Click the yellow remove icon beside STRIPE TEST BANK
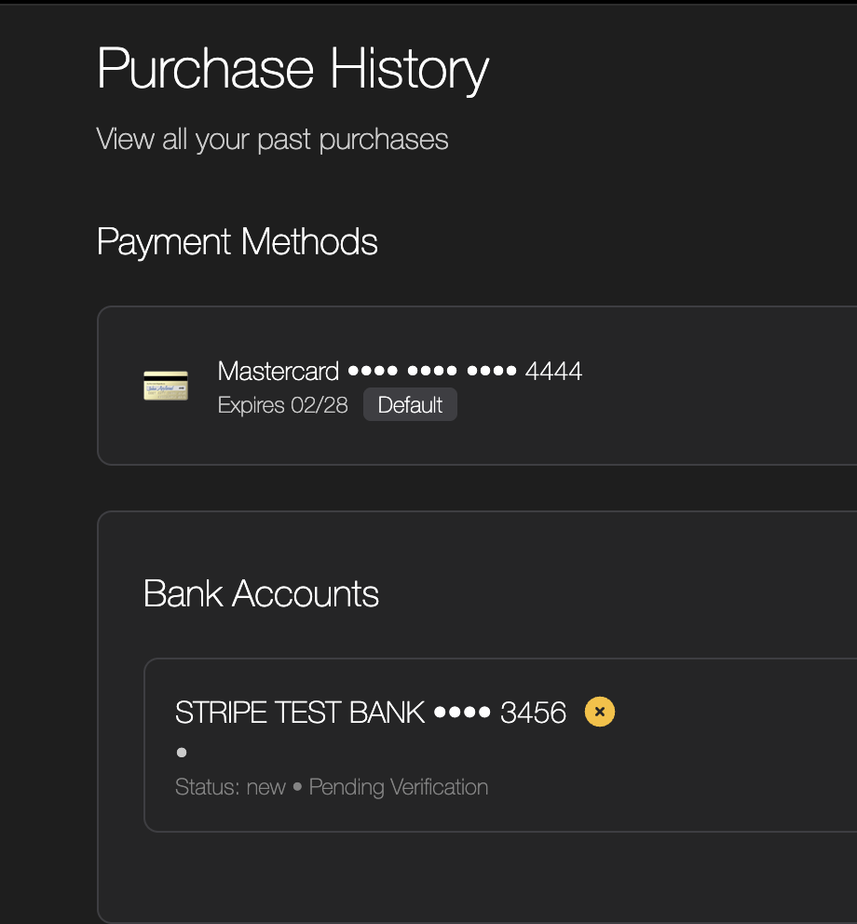857x924 pixels. click(599, 712)
